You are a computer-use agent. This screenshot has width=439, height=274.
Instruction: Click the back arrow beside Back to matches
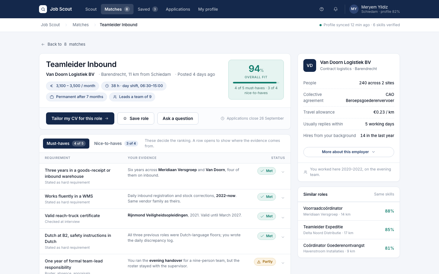tap(43, 44)
